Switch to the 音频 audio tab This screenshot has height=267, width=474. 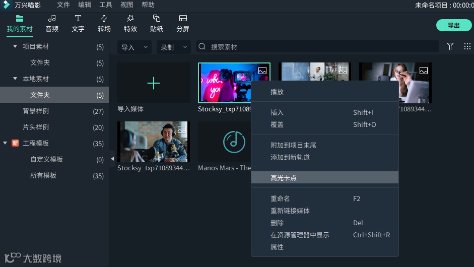52,24
